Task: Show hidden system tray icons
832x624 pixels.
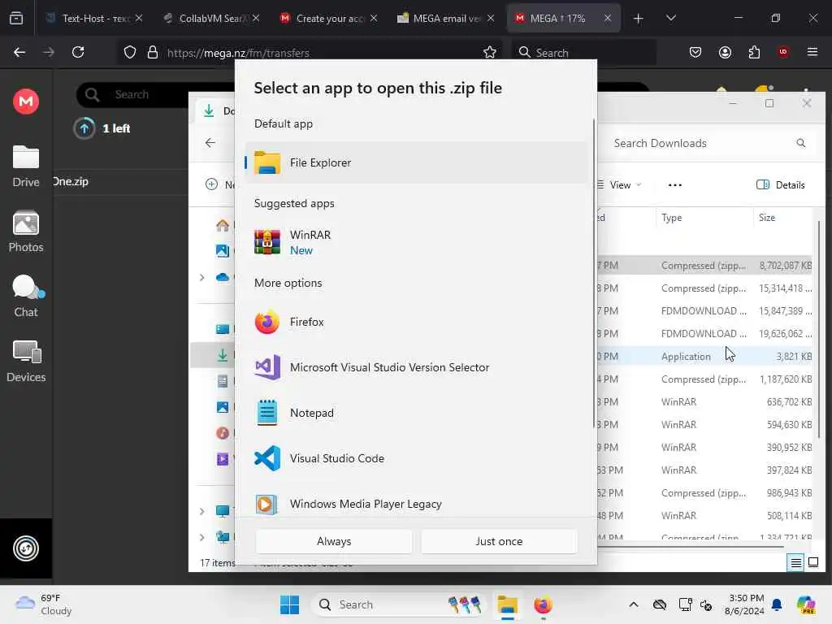Action: tap(633, 604)
